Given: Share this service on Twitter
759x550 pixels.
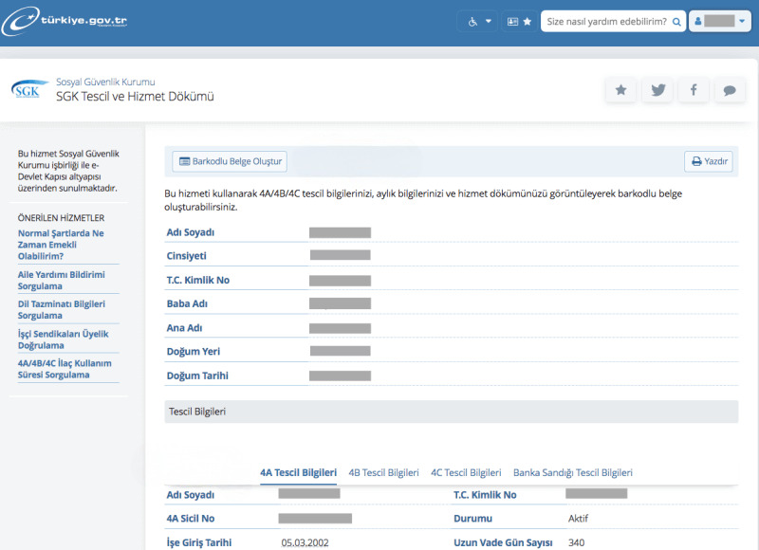Looking at the screenshot, I should (x=657, y=90).
